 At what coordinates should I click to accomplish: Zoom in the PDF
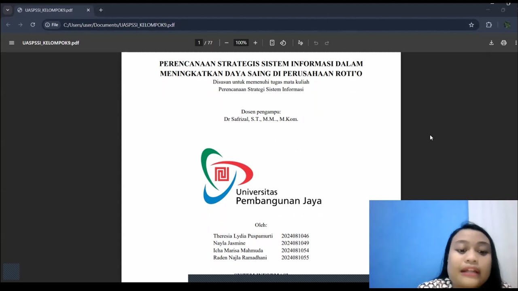255,43
